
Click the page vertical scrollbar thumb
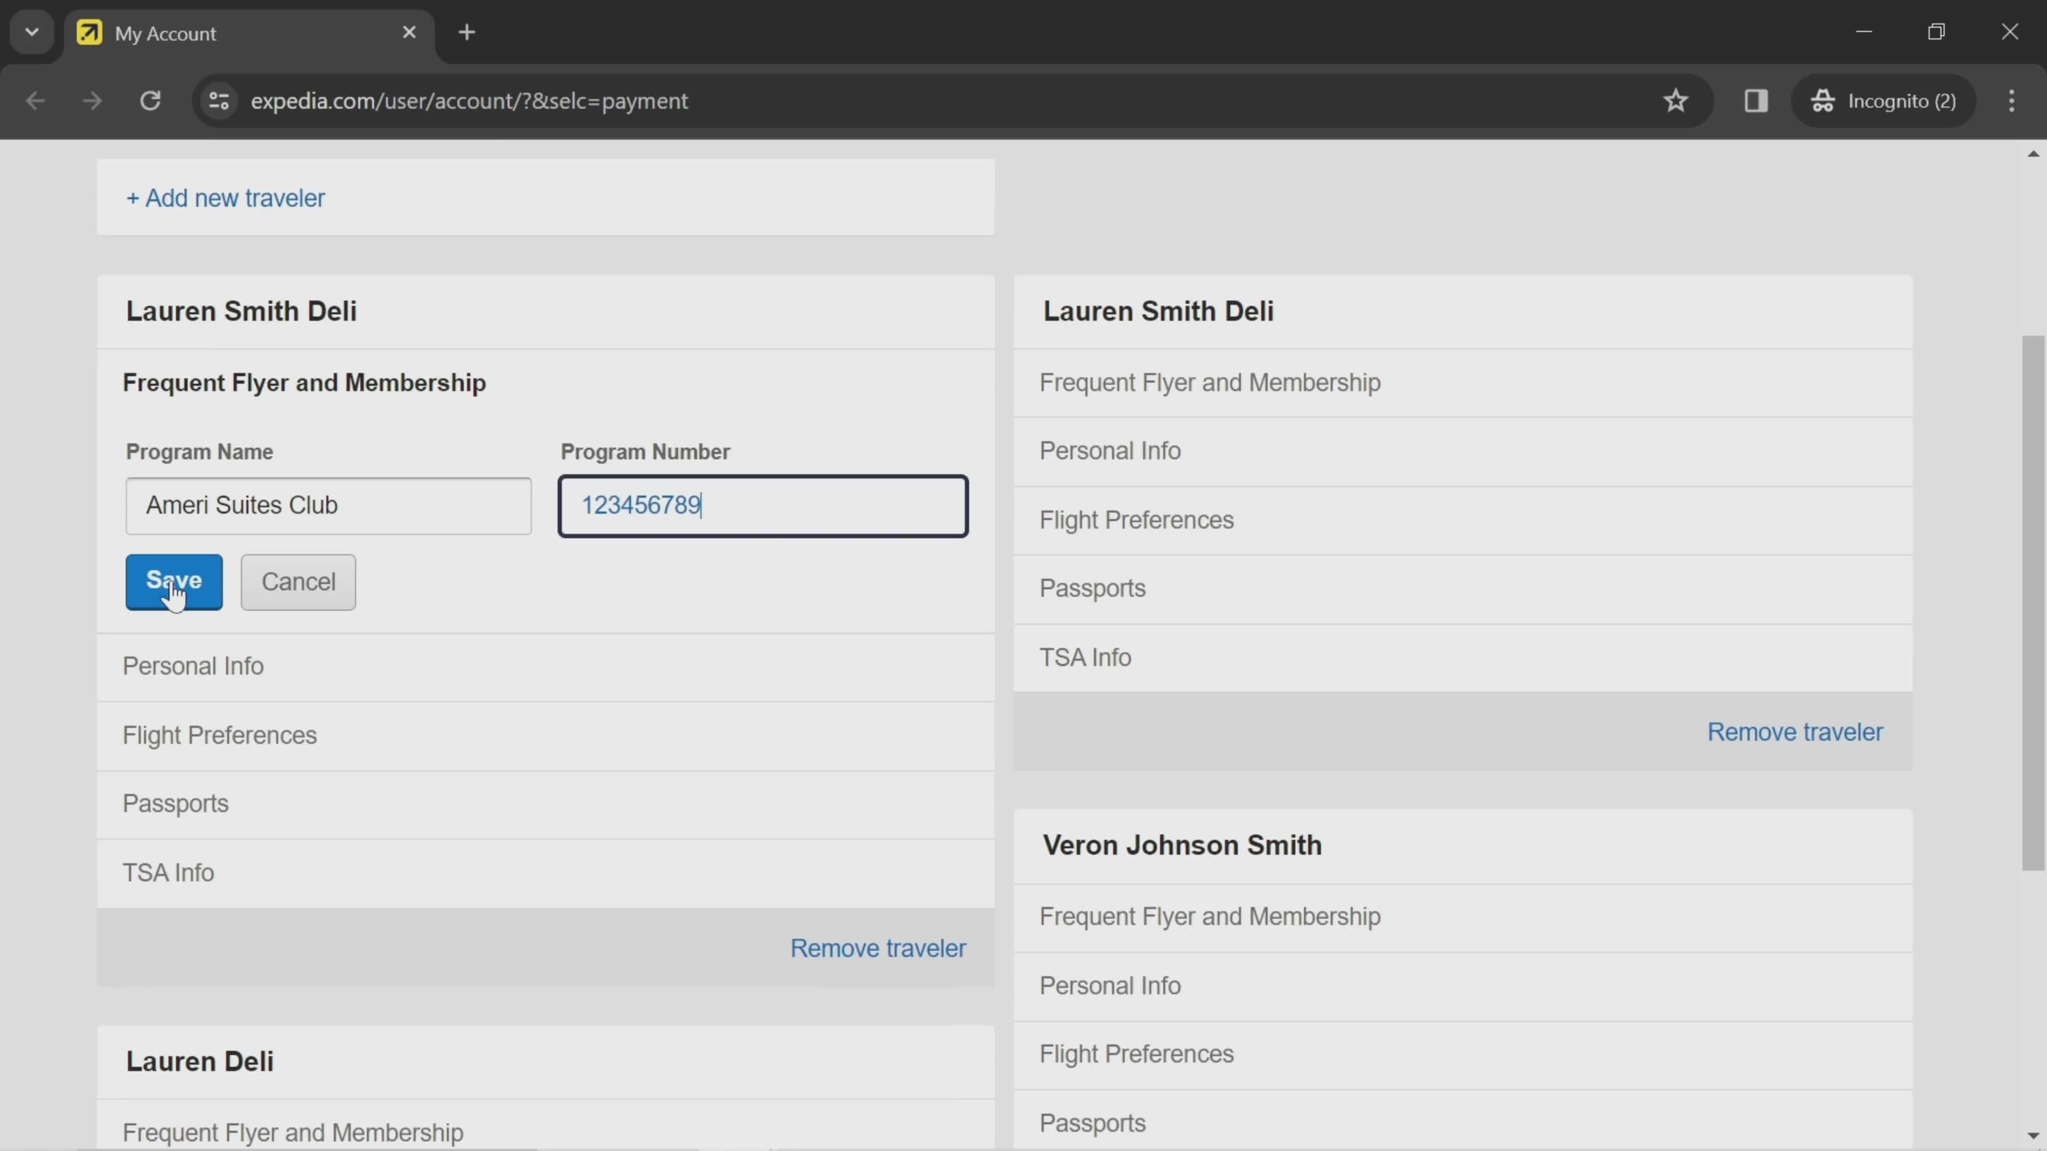[x=2033, y=602]
